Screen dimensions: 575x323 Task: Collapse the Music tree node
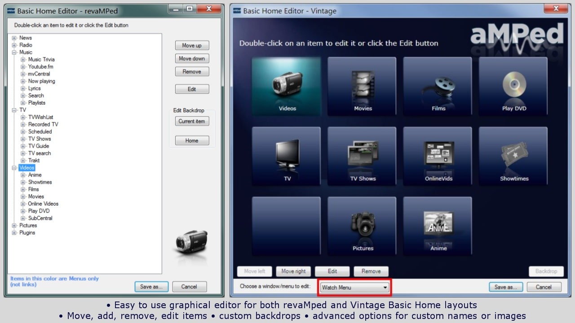14,52
